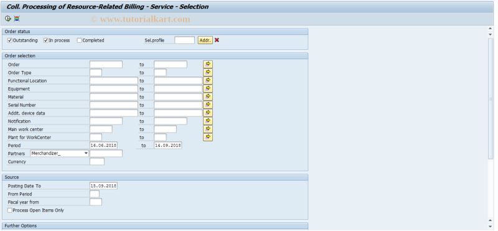Enable the Completed order status checkbox

coord(80,40)
